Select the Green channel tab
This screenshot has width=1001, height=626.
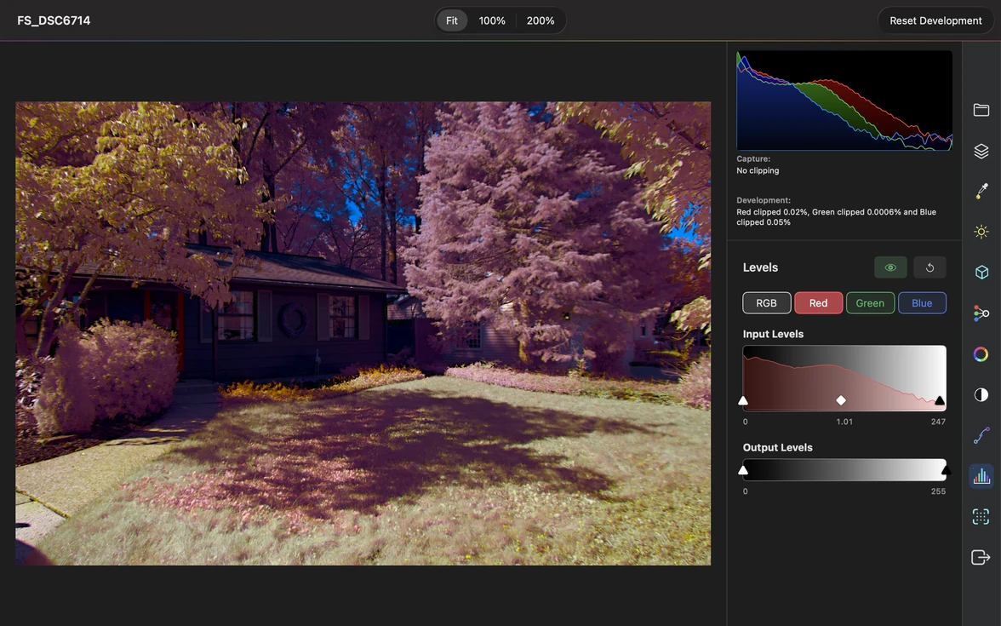tap(870, 303)
